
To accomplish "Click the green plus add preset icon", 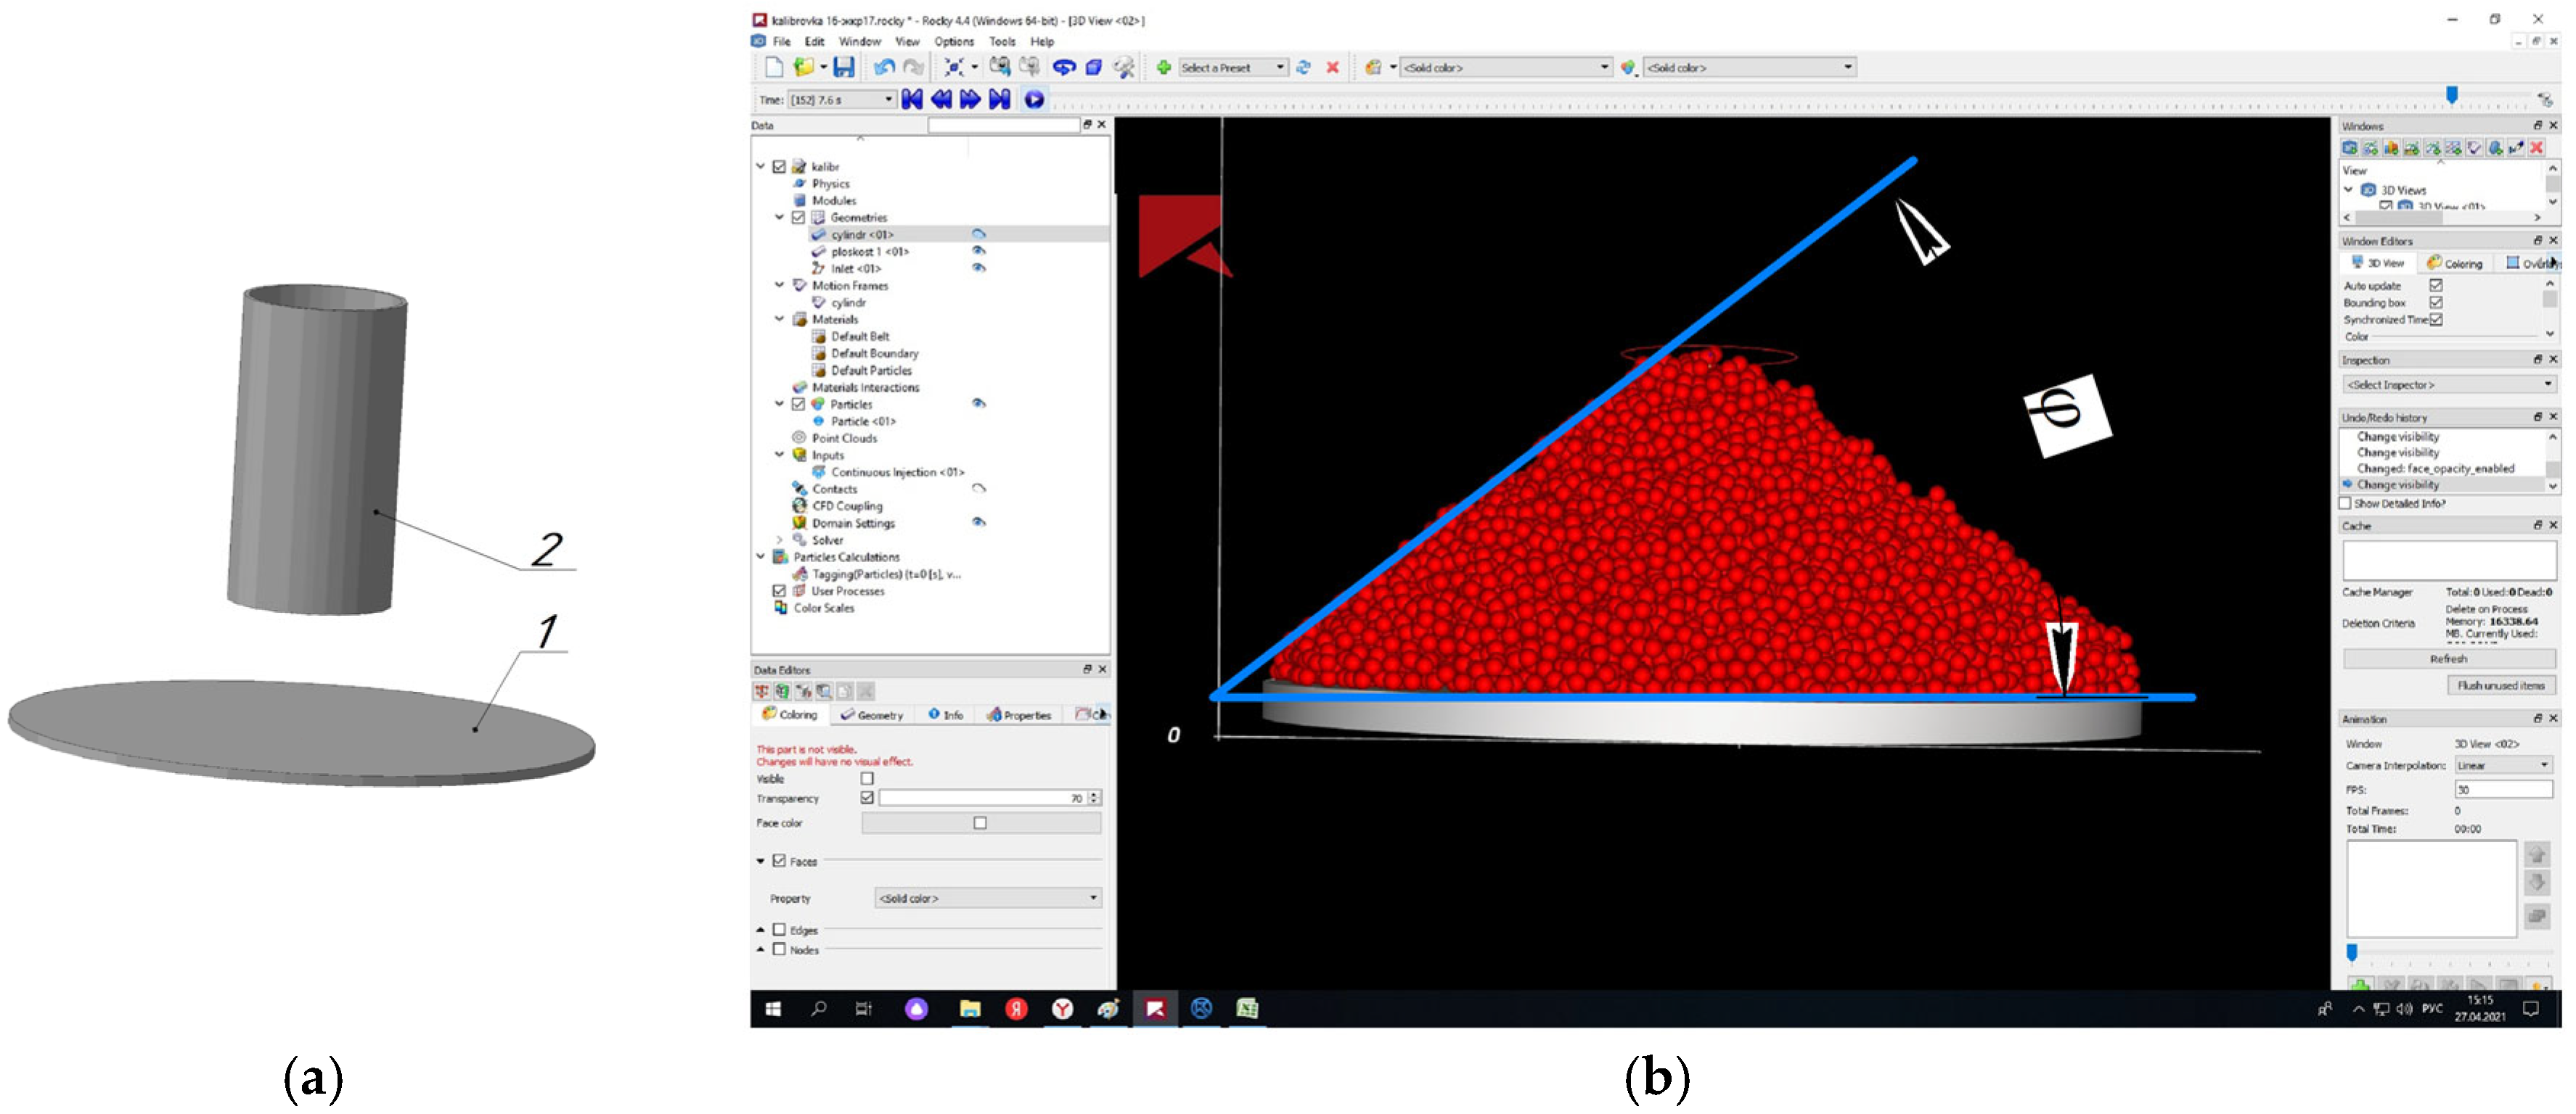I will click(1164, 67).
